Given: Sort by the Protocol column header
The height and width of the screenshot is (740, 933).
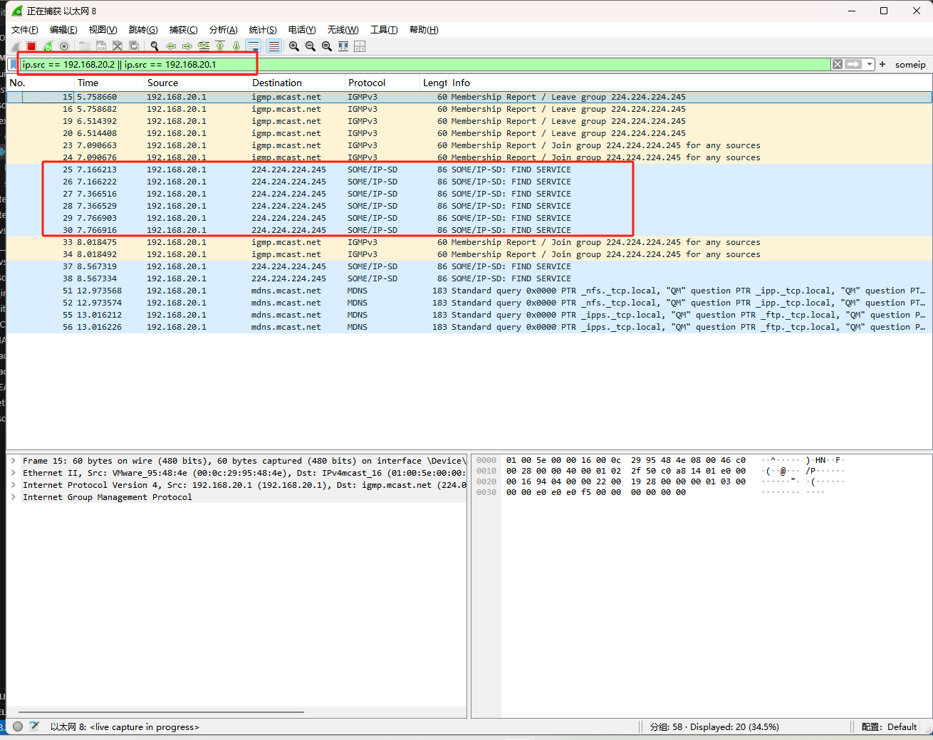Looking at the screenshot, I should (382, 83).
